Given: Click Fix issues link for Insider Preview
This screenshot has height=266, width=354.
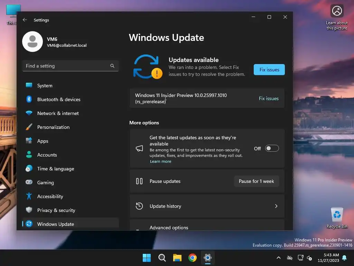Looking at the screenshot, I should (x=269, y=98).
